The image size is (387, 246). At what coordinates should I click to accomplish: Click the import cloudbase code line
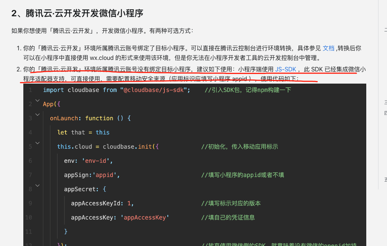point(117,90)
